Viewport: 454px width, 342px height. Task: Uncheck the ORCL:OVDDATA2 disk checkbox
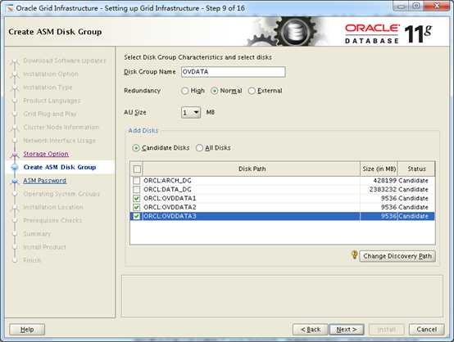tap(136, 207)
